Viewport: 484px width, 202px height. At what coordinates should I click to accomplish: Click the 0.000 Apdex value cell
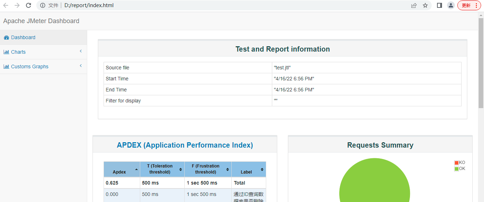point(122,195)
